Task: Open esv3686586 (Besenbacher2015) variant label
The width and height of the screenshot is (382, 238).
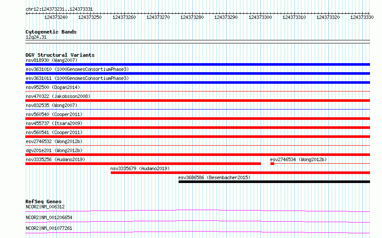Action: point(214,177)
